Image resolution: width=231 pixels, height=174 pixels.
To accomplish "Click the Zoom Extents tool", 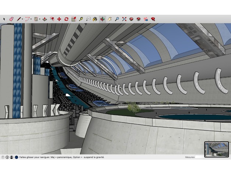I will click(124, 19).
